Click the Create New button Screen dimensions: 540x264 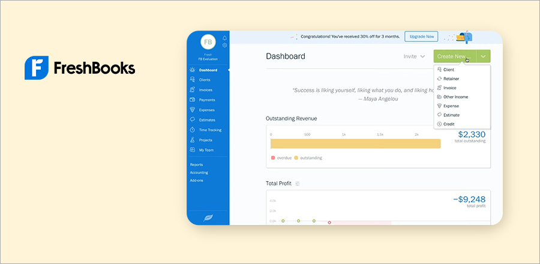pyautogui.click(x=455, y=56)
